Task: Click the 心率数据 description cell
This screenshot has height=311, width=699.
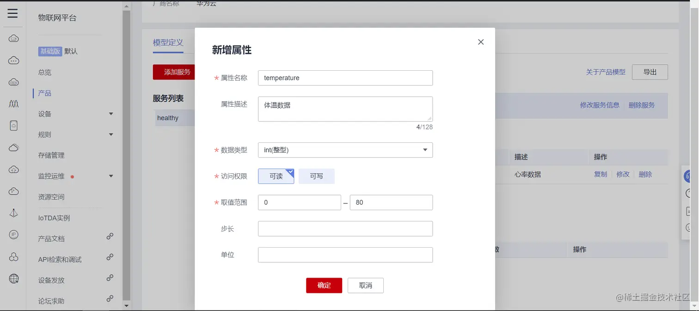Action: pos(527,174)
